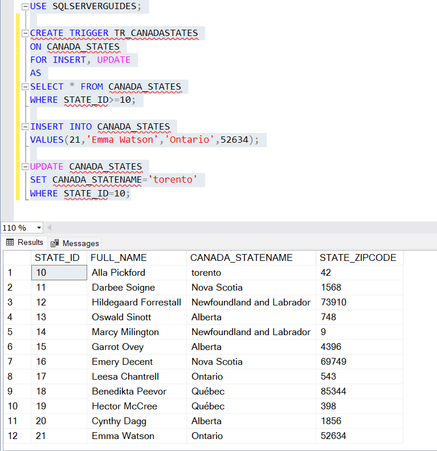Click the zipcode cell '543'
437x451 pixels.
360,377
